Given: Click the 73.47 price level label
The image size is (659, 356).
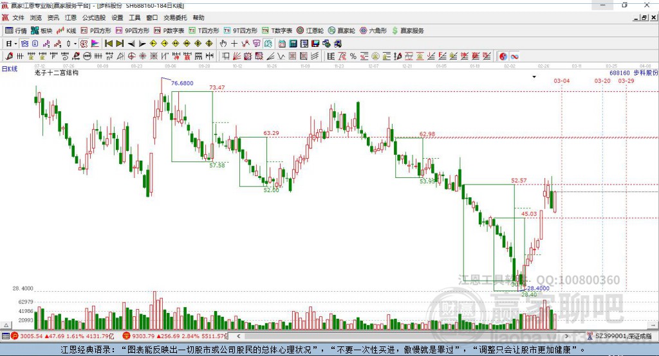Looking at the screenshot, I should (217, 87).
